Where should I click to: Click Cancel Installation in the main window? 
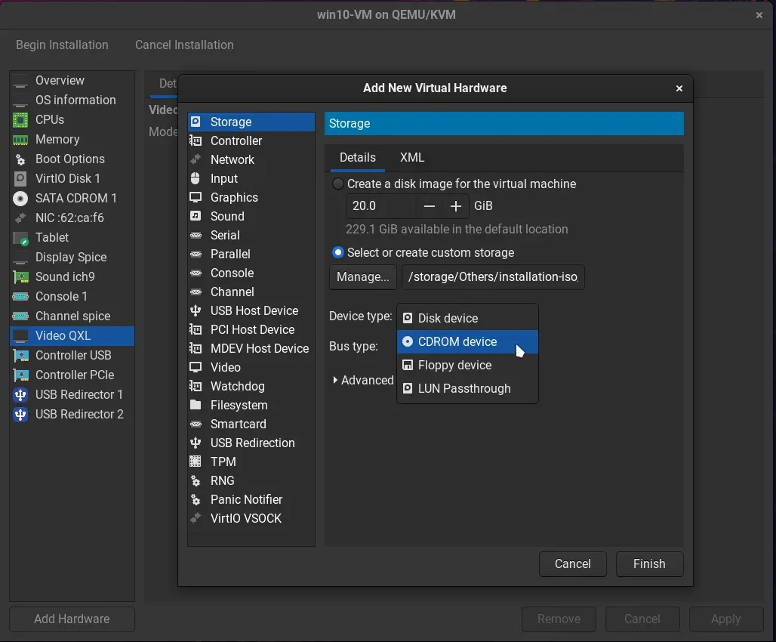(184, 45)
